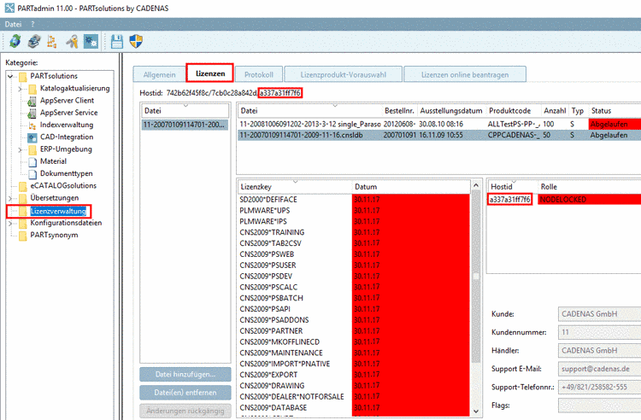Switch to the Lizenzprodukt-Vorauswahl tab
This screenshot has width=641, height=420.
pyautogui.click(x=344, y=74)
